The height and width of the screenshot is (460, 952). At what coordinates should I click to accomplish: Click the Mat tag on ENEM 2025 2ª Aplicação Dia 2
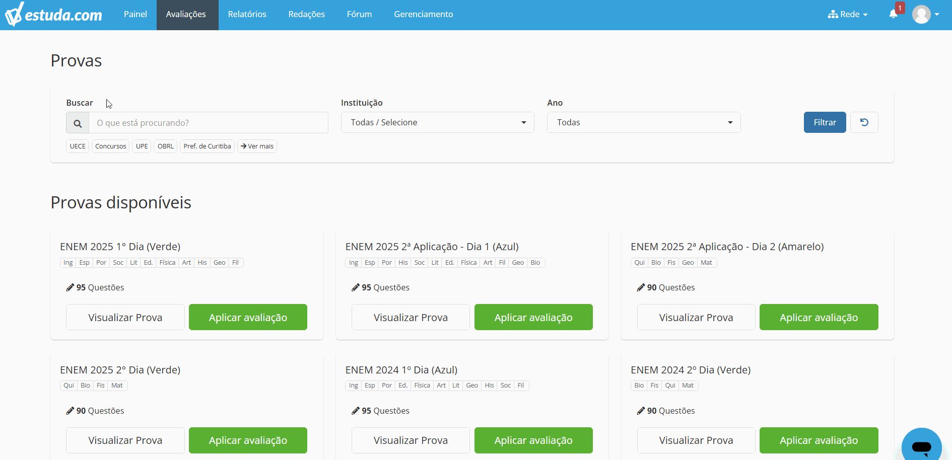pyautogui.click(x=707, y=263)
